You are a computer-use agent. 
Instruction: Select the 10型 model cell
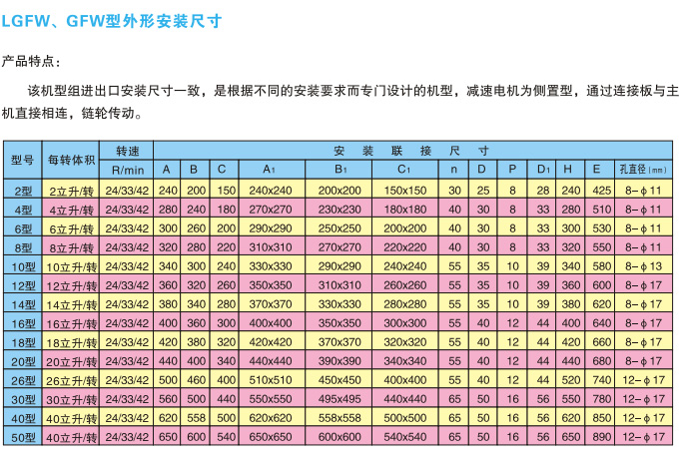[x=22, y=266]
